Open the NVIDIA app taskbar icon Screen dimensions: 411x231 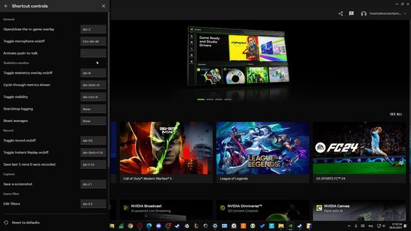click(290, 226)
